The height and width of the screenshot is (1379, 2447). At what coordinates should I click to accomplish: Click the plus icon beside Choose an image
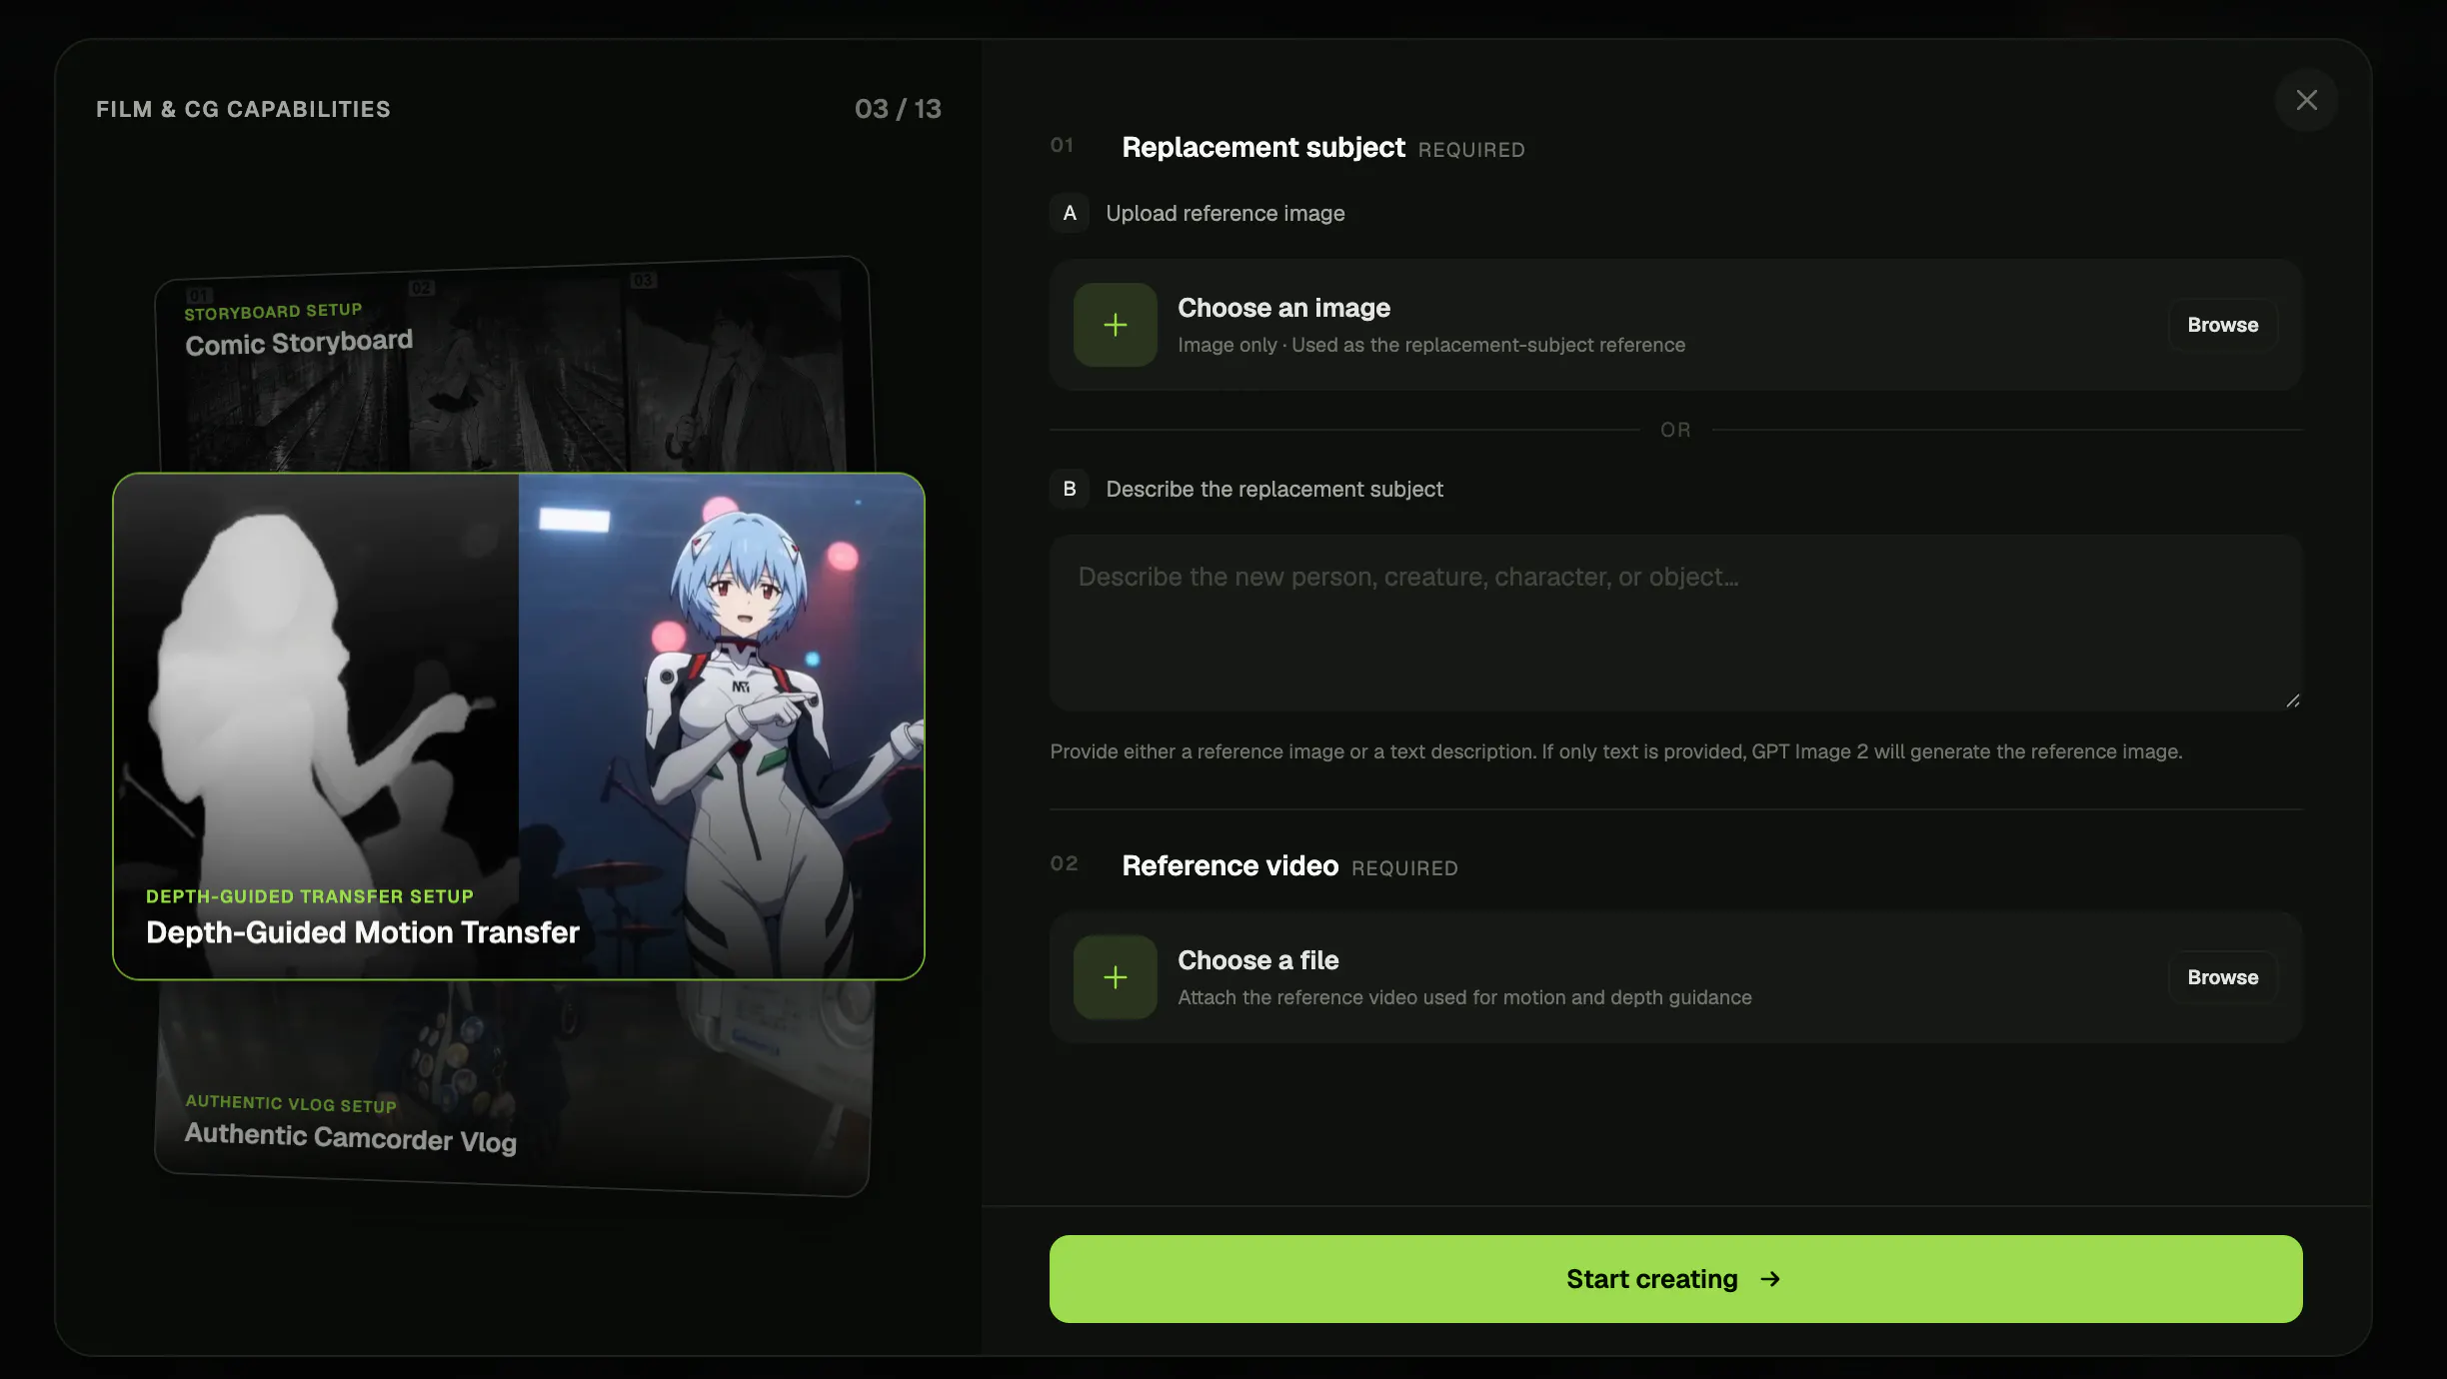click(1116, 325)
